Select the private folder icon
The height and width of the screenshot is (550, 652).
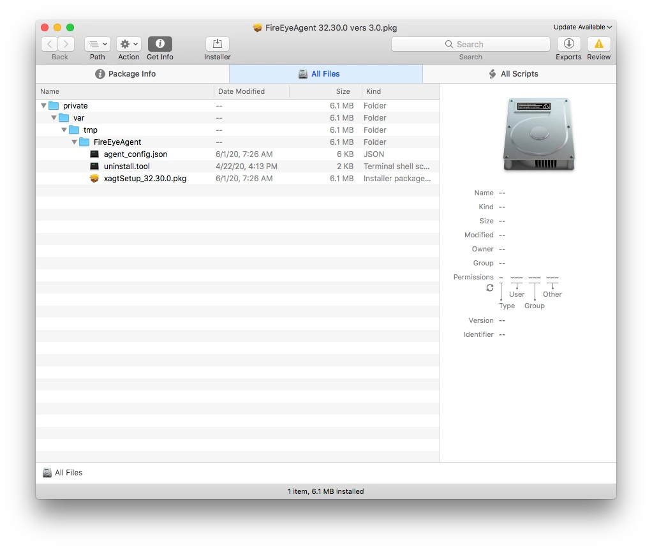coord(54,105)
